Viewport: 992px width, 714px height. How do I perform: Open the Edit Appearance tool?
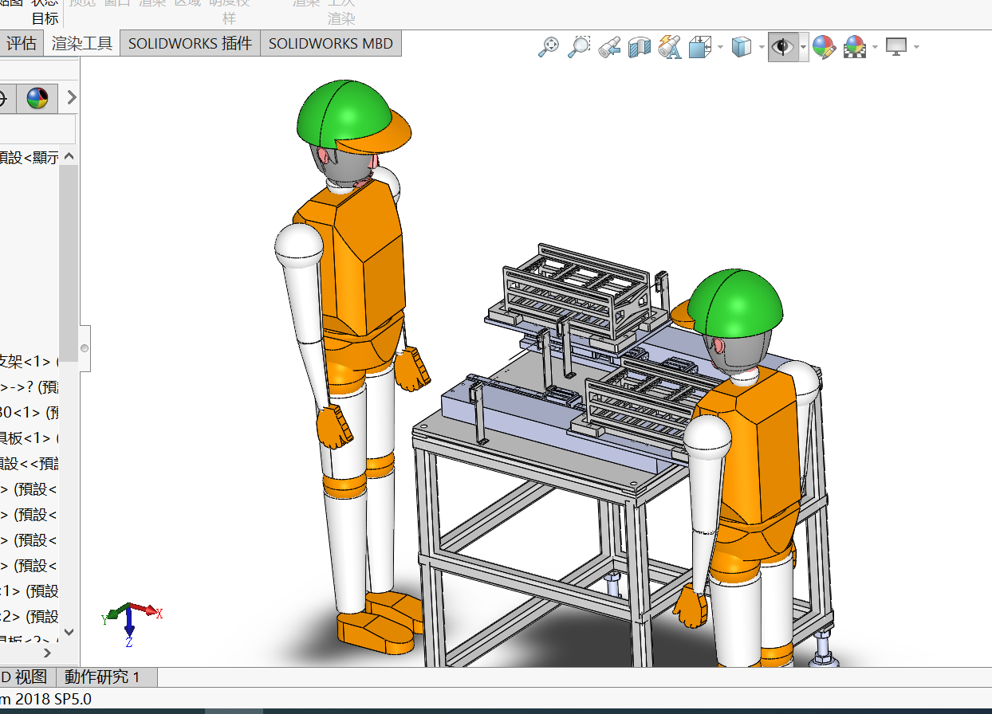click(824, 47)
